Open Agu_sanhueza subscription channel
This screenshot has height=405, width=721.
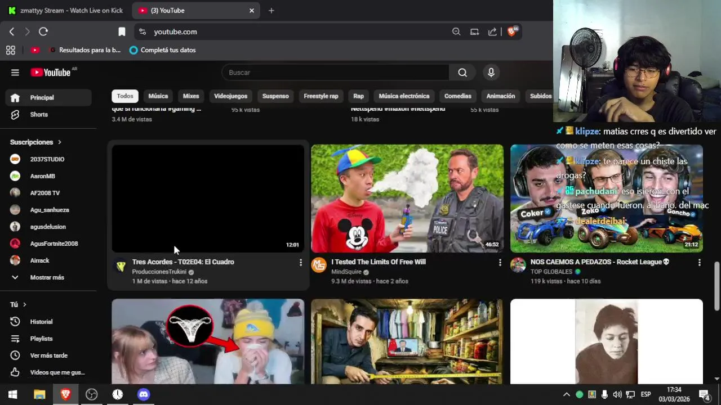click(48, 210)
